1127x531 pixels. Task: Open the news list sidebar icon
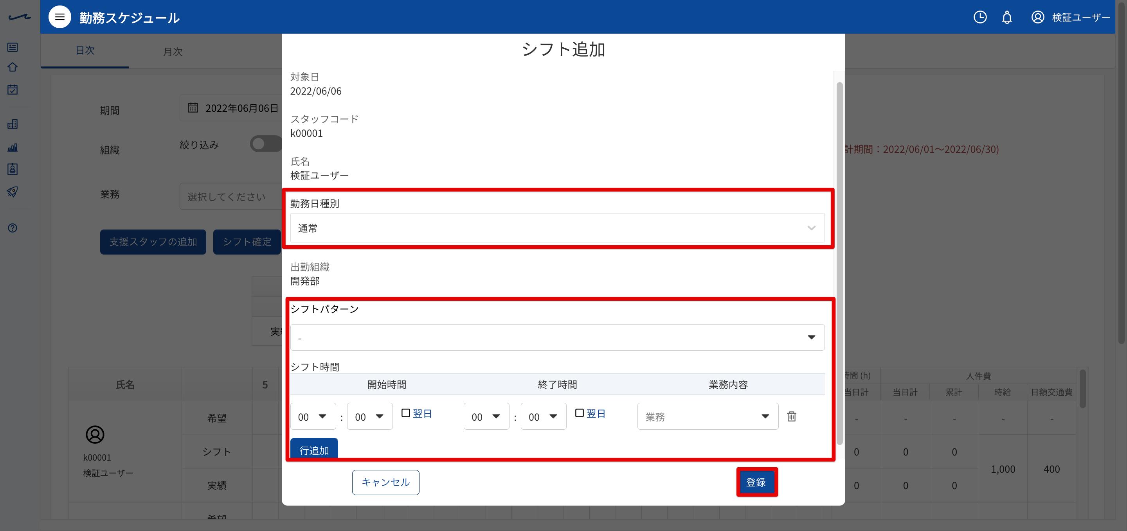13,47
